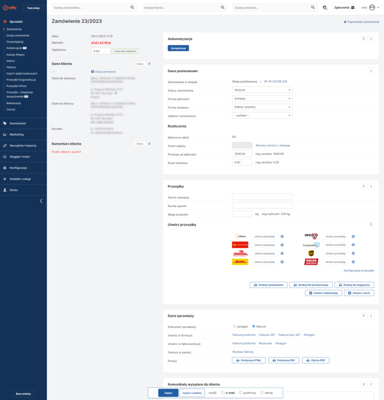Click the DPD shipment settings gear

pyautogui.click(x=353, y=236)
